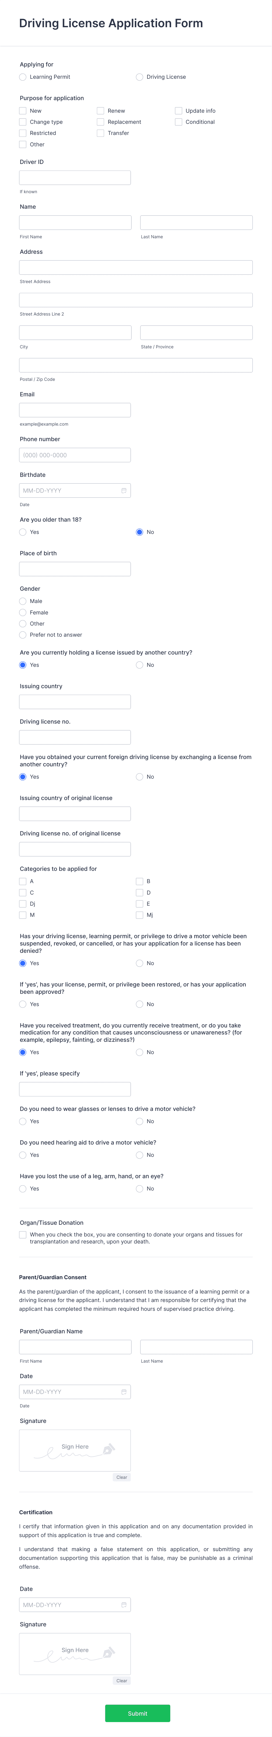Image resolution: width=272 pixels, height=1737 pixels.
Task: Select Yes for 'Are you older than 18?'
Action: 22,532
